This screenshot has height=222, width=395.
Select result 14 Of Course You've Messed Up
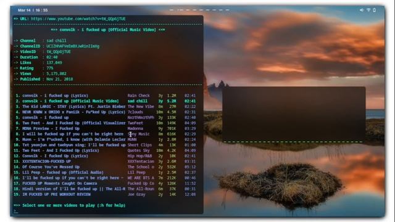(51, 167)
